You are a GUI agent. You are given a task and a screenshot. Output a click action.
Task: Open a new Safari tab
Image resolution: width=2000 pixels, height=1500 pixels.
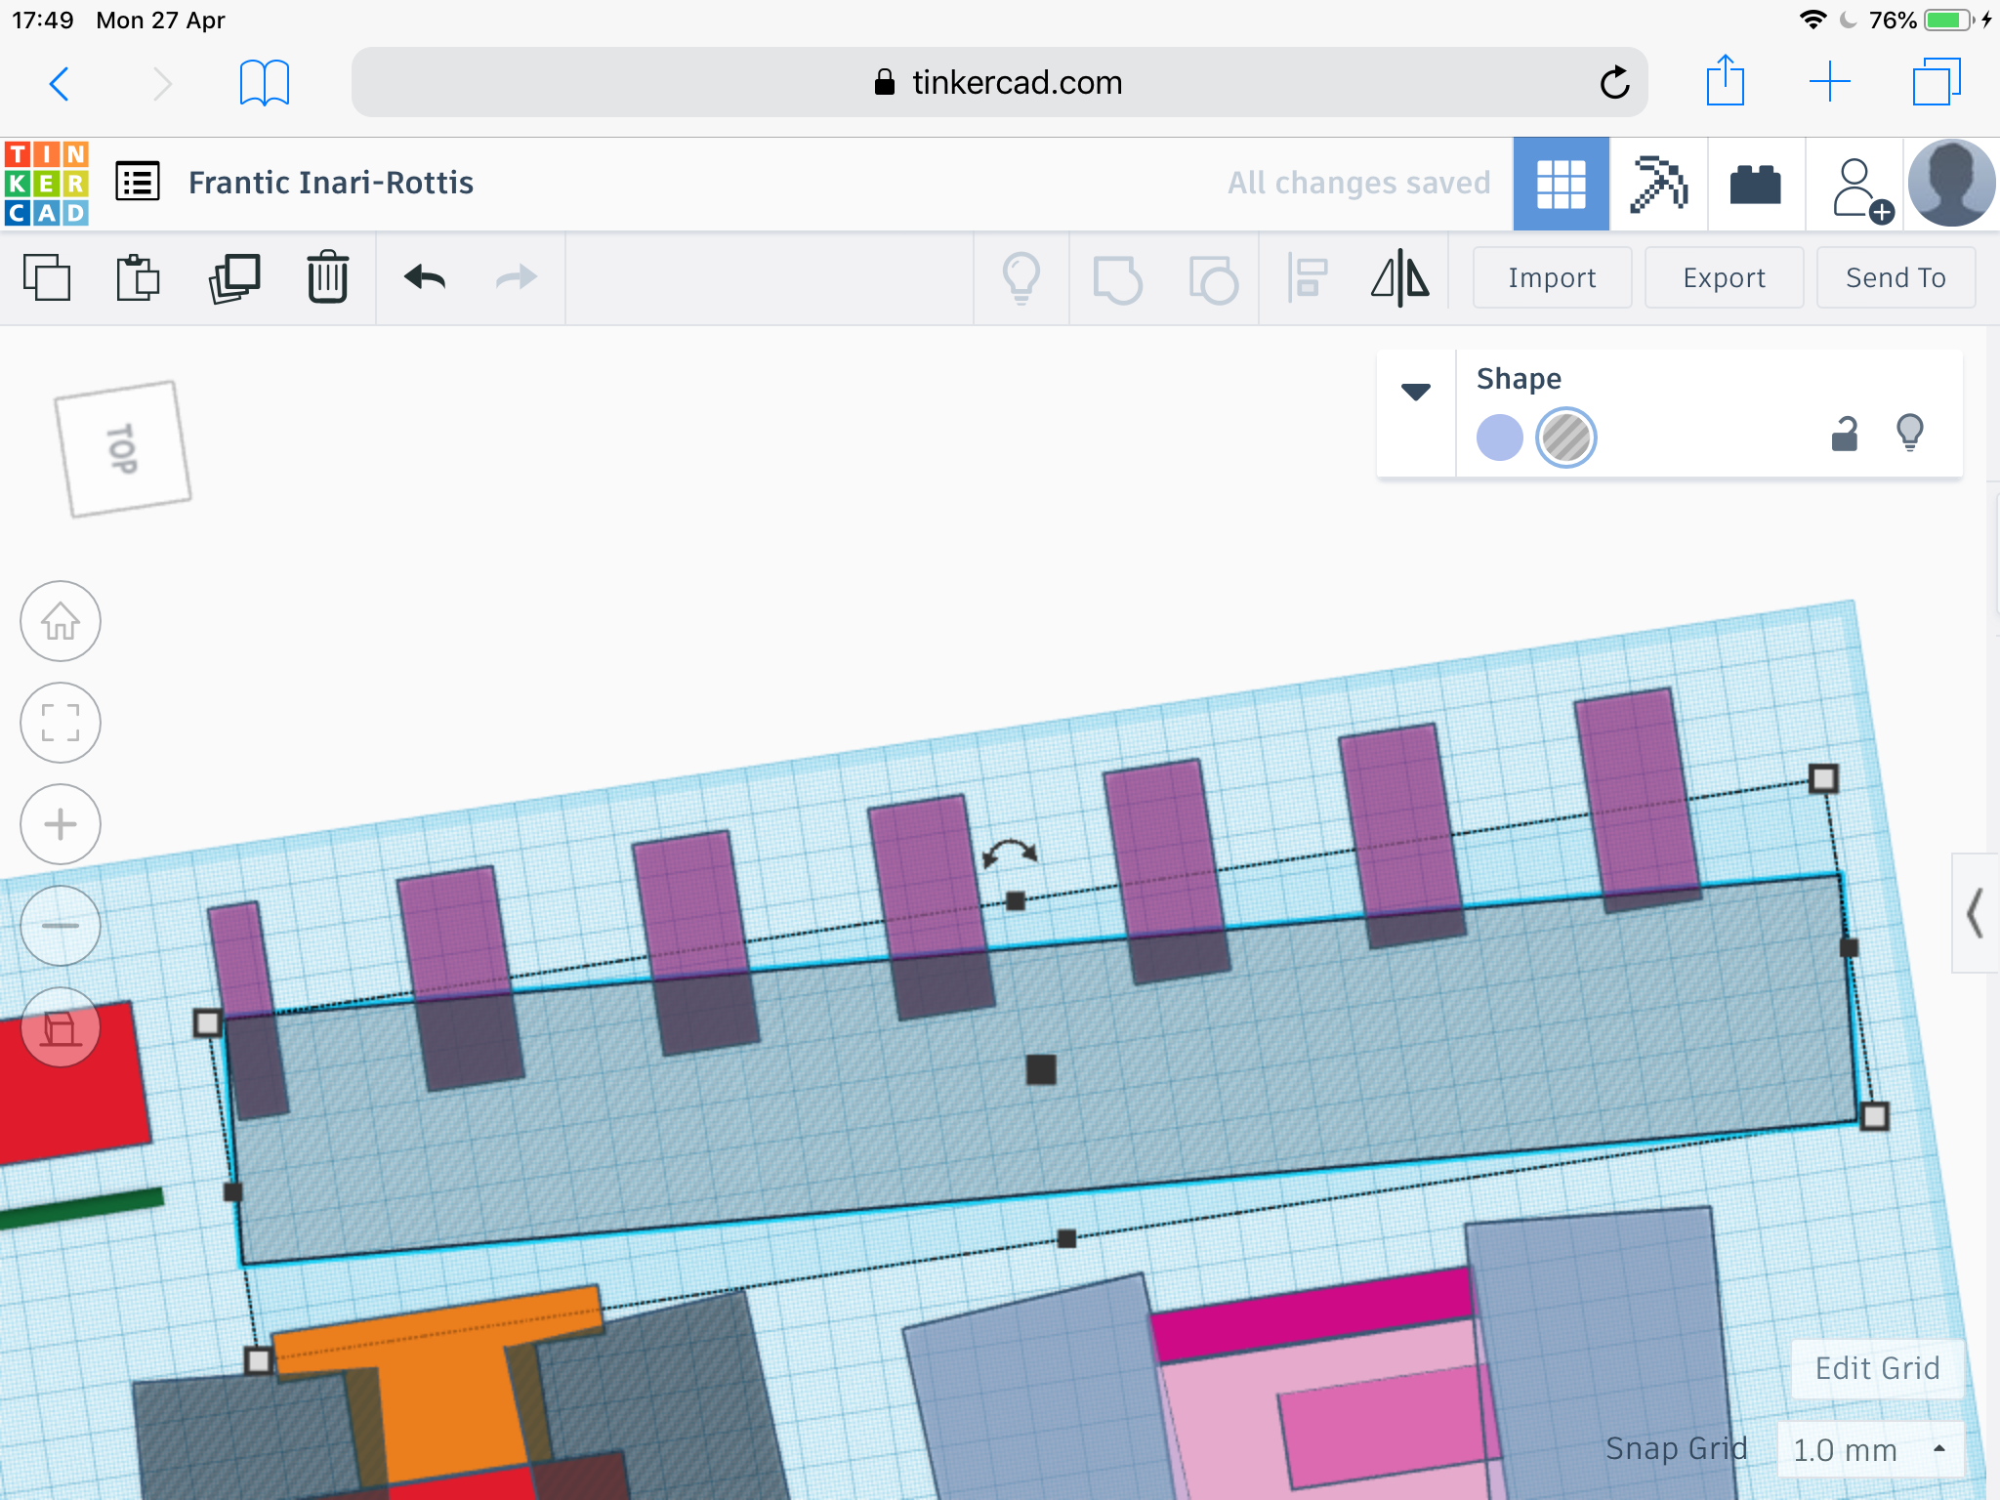(x=1830, y=82)
